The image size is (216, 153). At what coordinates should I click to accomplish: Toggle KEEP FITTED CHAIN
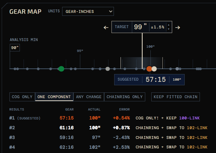point(175,97)
